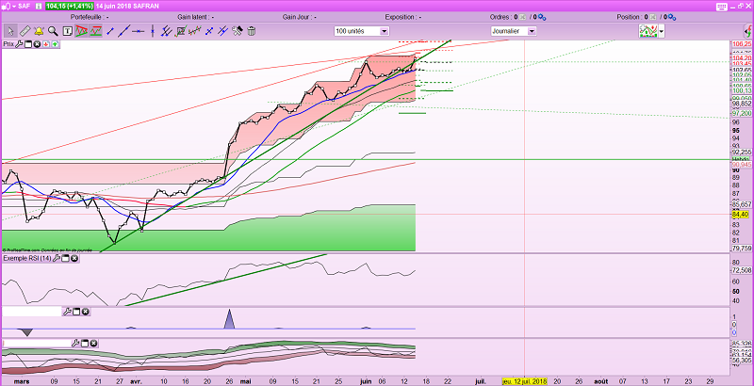Select the arrow cursor tool
Screen dimensions: 754x386
pos(9,31)
